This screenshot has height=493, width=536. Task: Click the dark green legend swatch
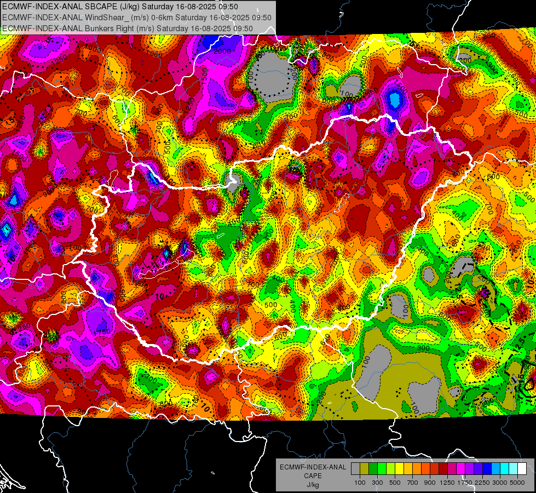(373, 469)
